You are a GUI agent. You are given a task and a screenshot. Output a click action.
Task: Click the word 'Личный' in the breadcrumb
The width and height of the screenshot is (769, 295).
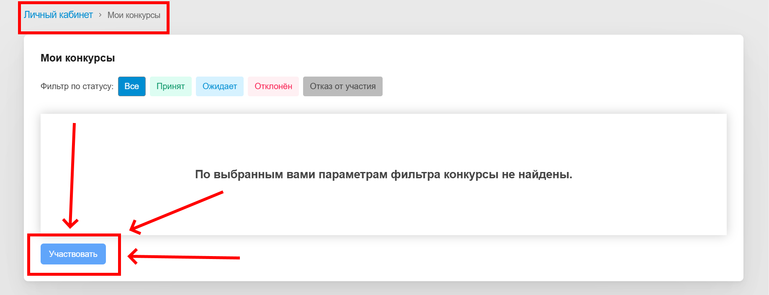40,15
